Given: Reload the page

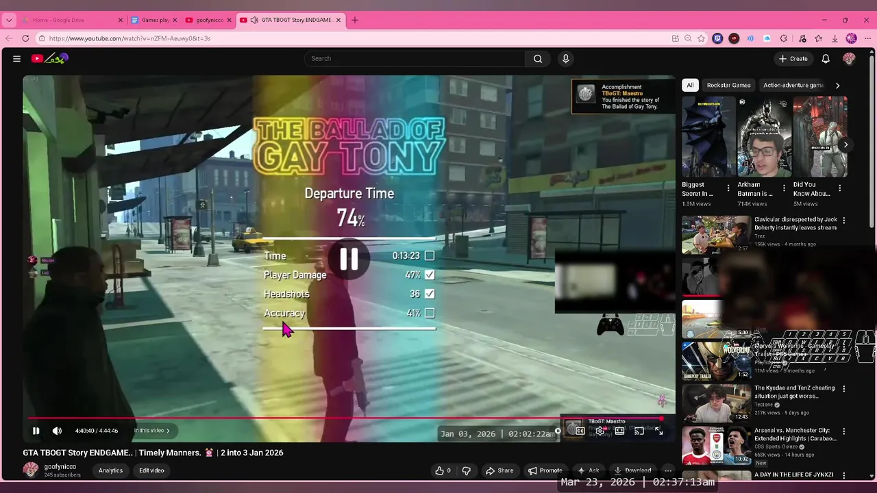Looking at the screenshot, I should [x=25, y=38].
